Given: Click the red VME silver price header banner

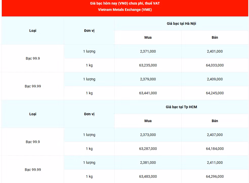Looking at the screenshot, I should 125,8.
